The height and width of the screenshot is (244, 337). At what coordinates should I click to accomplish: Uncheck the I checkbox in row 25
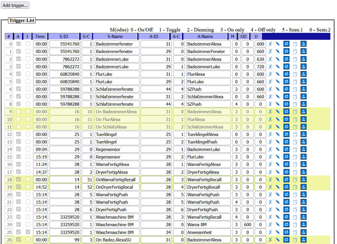pos(28,232)
